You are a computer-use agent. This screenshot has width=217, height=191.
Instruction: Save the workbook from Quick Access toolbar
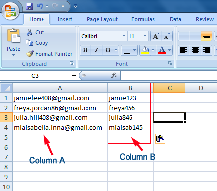[29, 6]
